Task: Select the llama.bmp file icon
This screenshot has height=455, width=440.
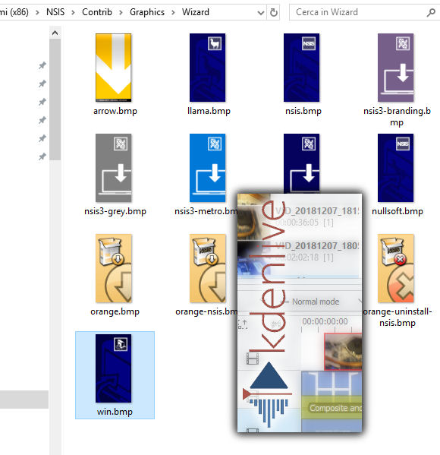Action: point(208,68)
